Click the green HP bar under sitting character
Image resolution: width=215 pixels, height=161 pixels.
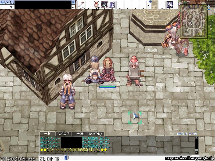pos(107,87)
